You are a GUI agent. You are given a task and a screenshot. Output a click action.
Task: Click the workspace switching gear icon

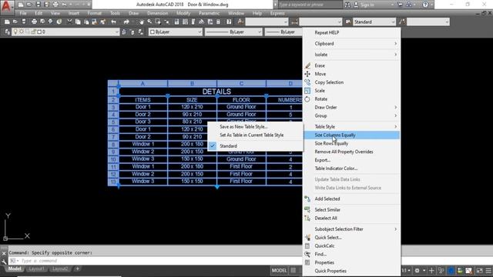[x=418, y=270]
